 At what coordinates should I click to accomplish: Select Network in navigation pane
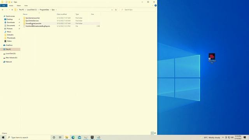click(9, 62)
